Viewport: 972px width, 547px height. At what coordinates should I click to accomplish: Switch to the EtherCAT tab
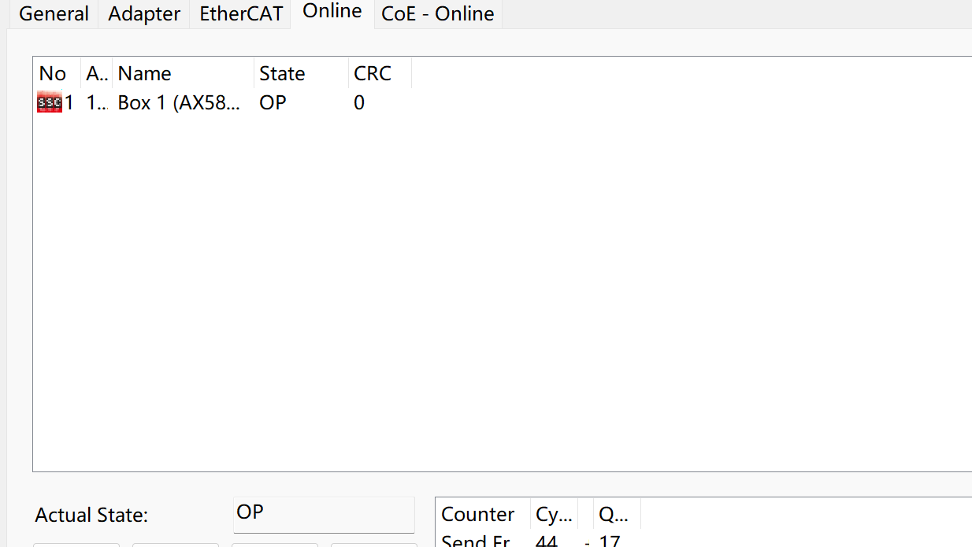(240, 13)
